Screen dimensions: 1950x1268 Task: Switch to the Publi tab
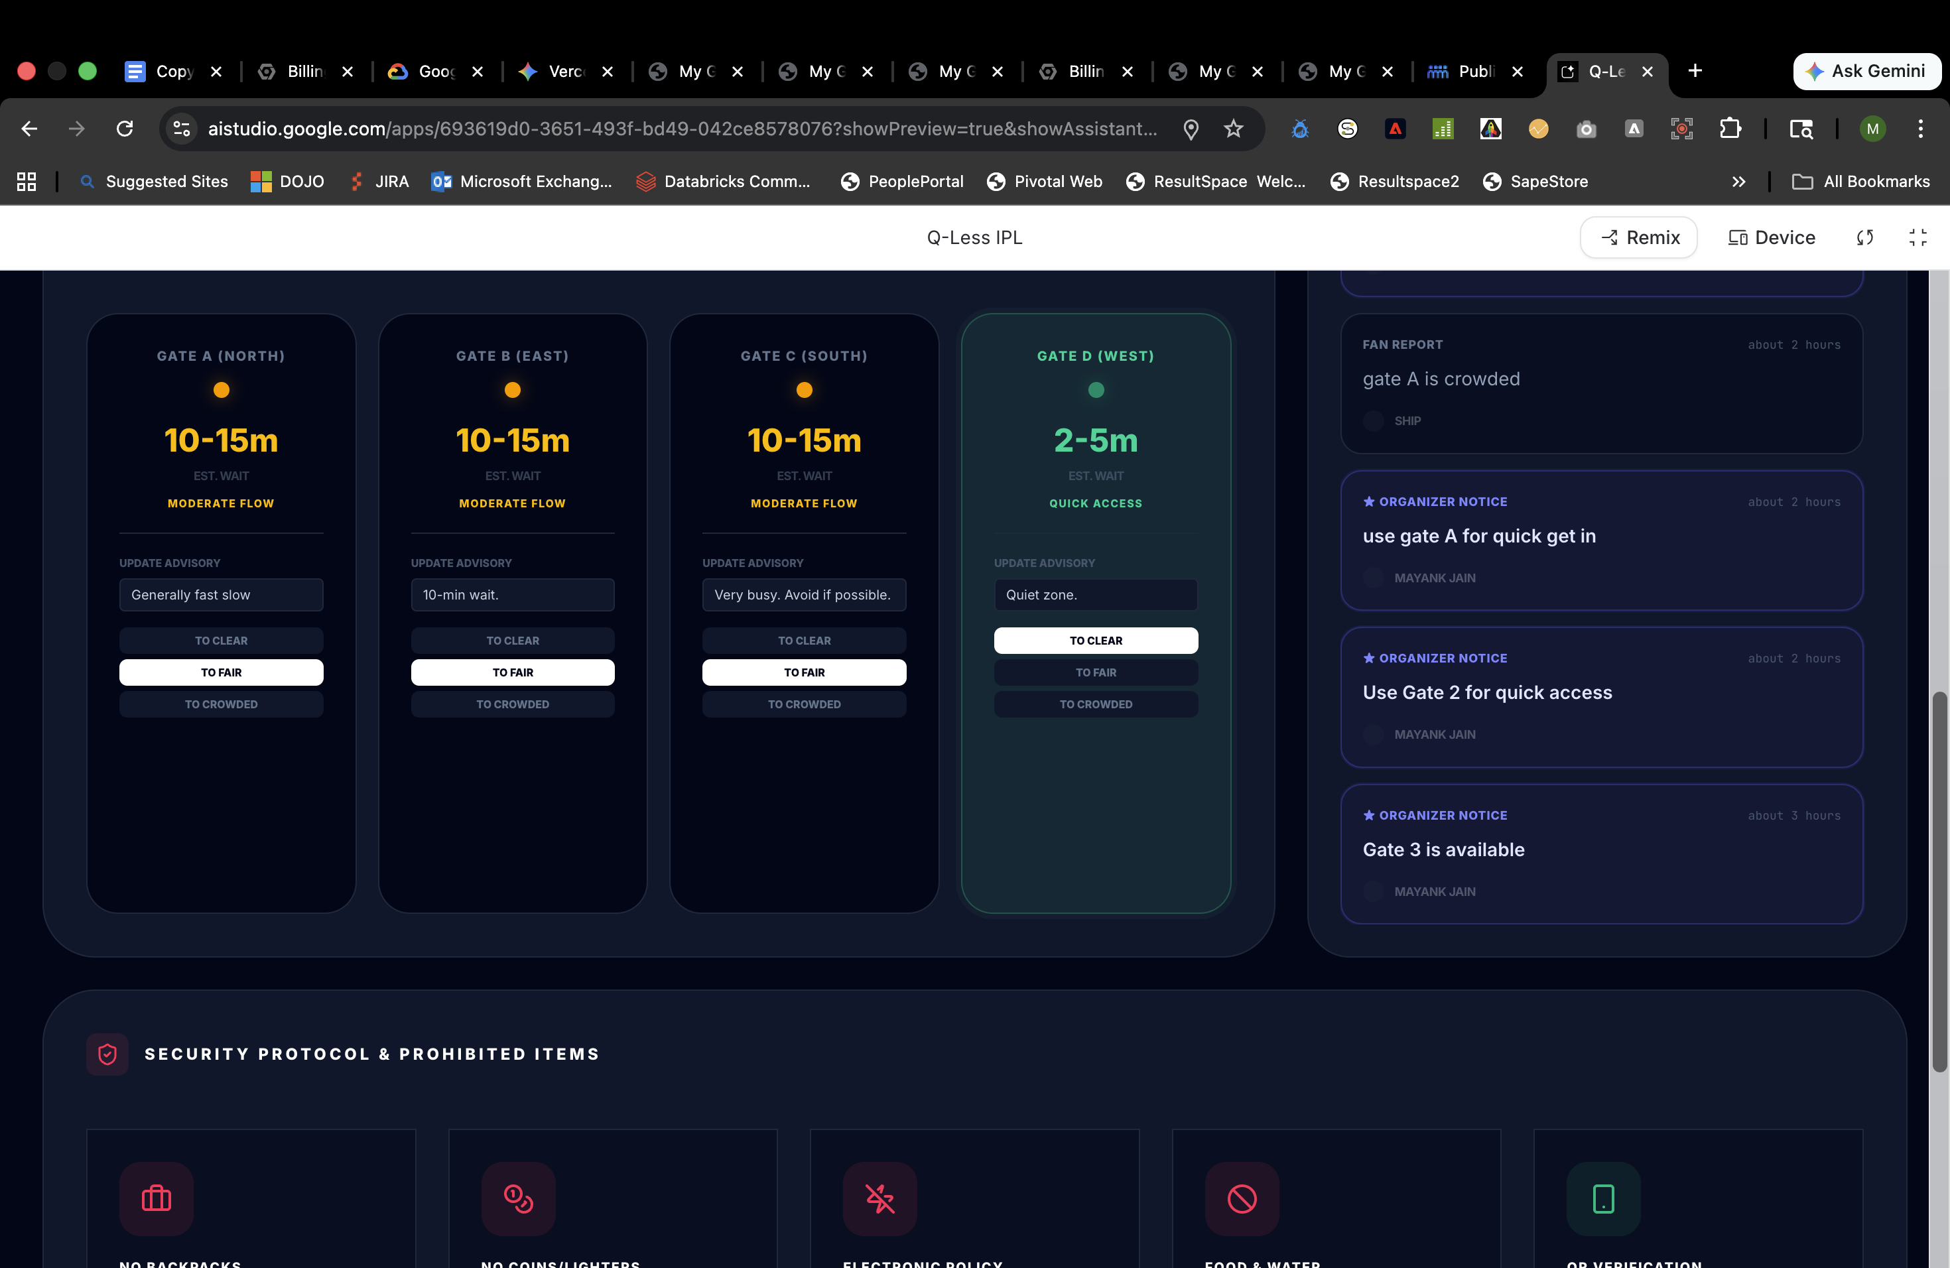[1476, 71]
